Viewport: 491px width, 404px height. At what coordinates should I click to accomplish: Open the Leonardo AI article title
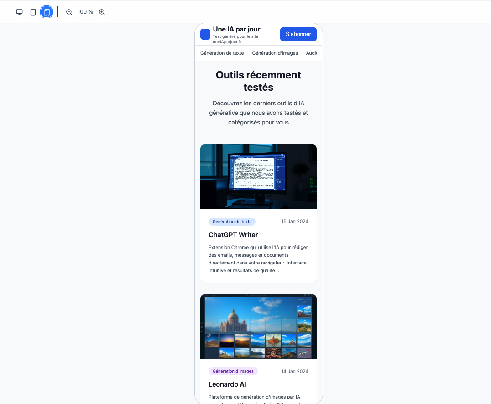coord(227,384)
